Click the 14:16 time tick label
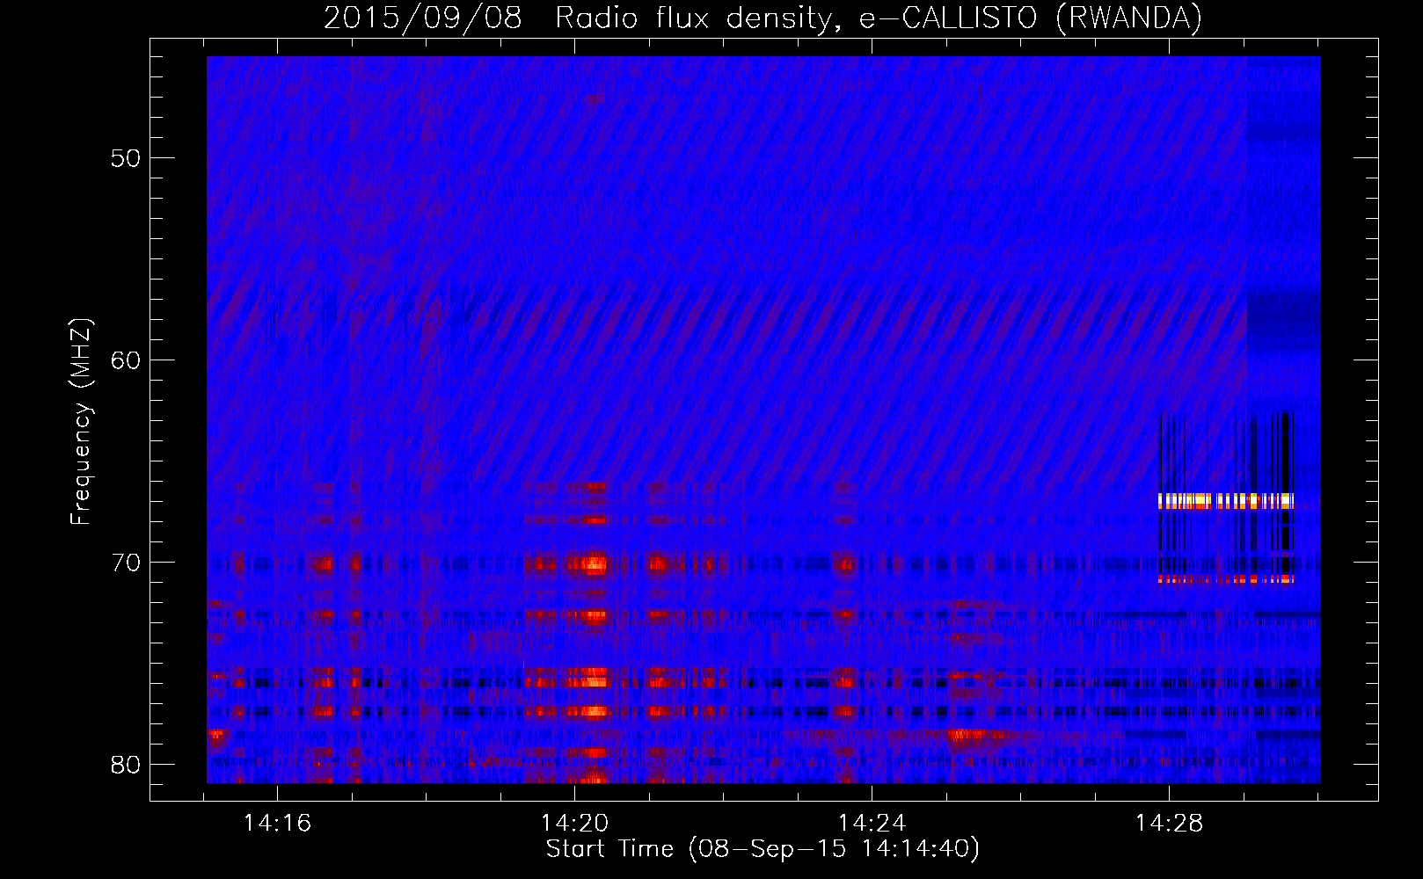 [x=278, y=823]
